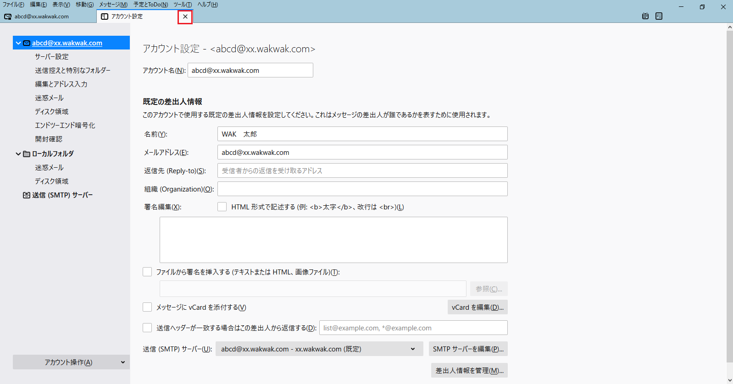Click the signature text area
Image resolution: width=733 pixels, height=384 pixels.
click(333, 240)
